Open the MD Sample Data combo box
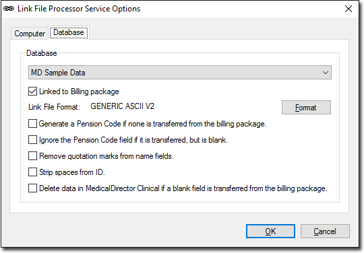The height and width of the screenshot is (253, 364). [x=180, y=73]
